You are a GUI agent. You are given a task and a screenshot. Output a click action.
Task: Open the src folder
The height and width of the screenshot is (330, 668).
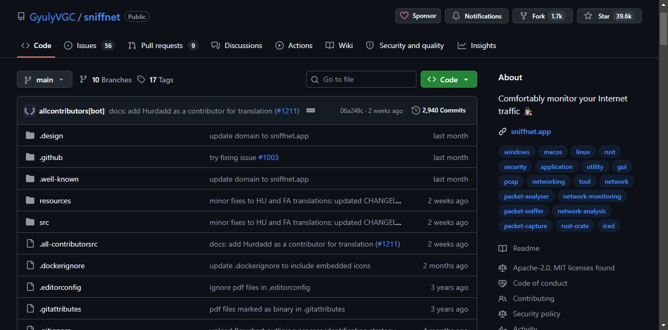click(x=44, y=222)
